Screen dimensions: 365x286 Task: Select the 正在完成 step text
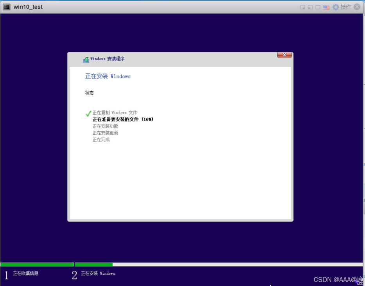101,139
